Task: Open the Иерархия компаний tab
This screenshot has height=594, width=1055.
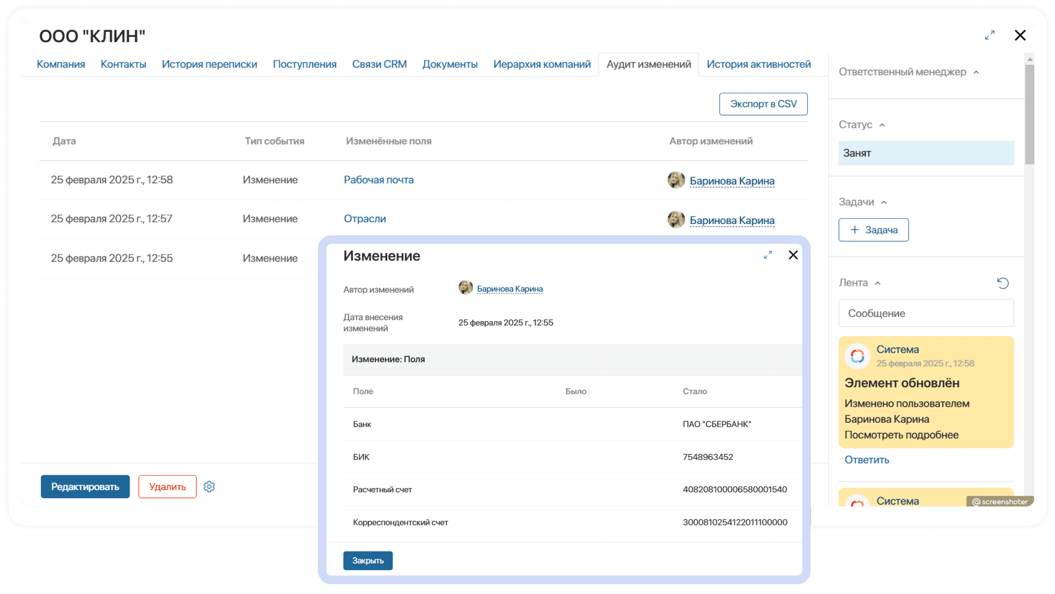Action: coord(542,64)
